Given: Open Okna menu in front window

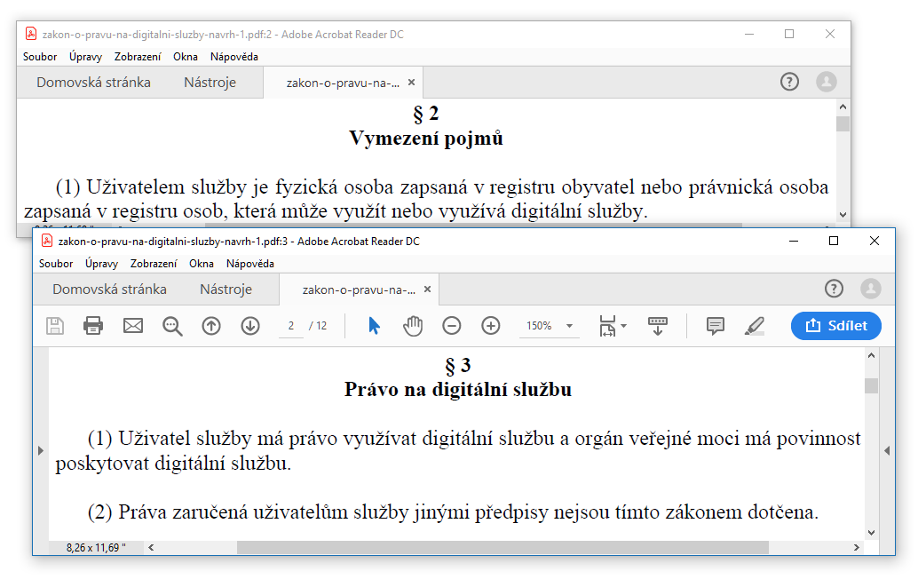Looking at the screenshot, I should 201,264.
